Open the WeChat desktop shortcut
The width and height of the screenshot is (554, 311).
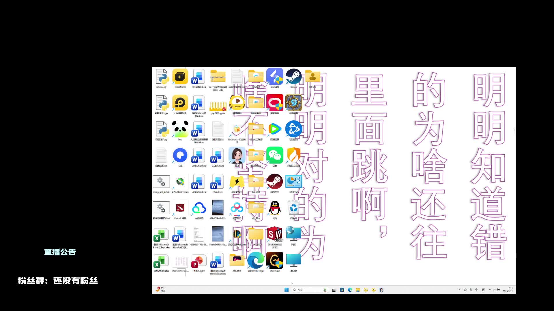pos(275,155)
